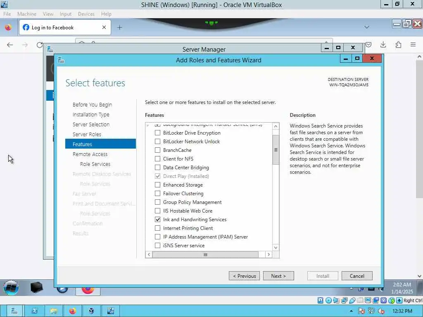Click the browser page vertical scrollbar thumb
The width and height of the screenshot is (423, 317).
(419, 129)
